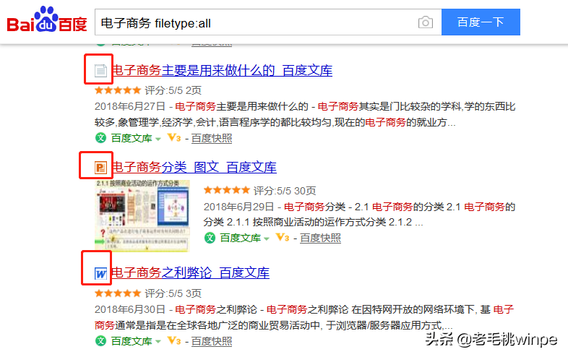The height and width of the screenshot is (357, 568).
Task: Open 百度快照 for 2018年6月27日 result
Action: [212, 138]
